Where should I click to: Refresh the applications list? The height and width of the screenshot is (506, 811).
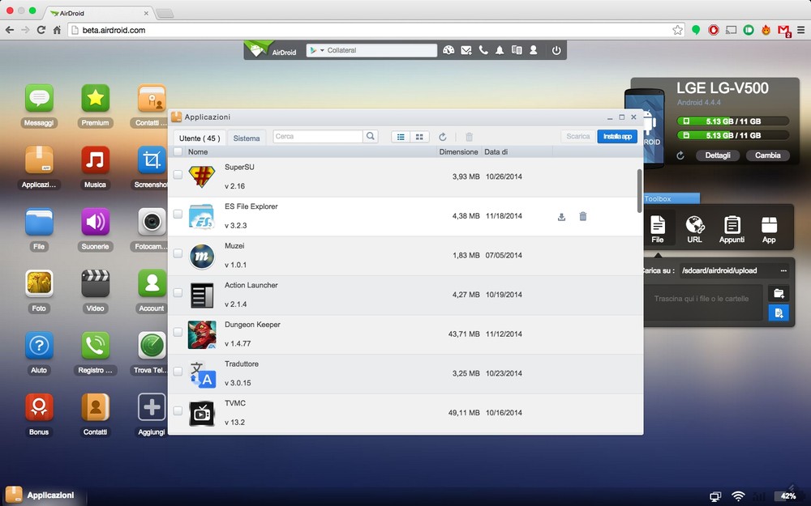click(x=443, y=137)
